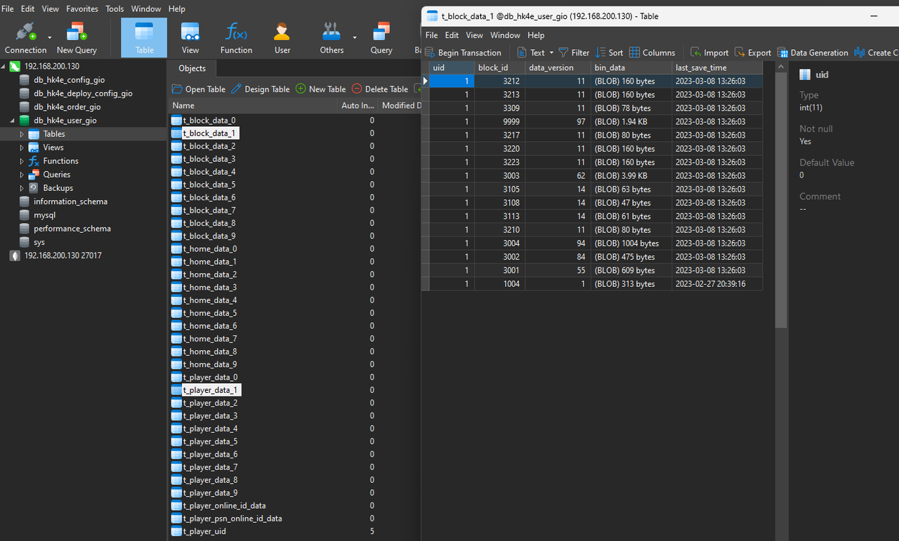Click the block_id column header
The height and width of the screenshot is (541, 899).
tap(499, 67)
